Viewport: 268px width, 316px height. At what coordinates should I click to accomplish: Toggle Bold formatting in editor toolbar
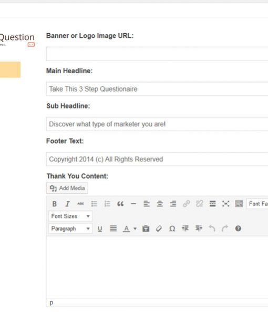tap(54, 204)
